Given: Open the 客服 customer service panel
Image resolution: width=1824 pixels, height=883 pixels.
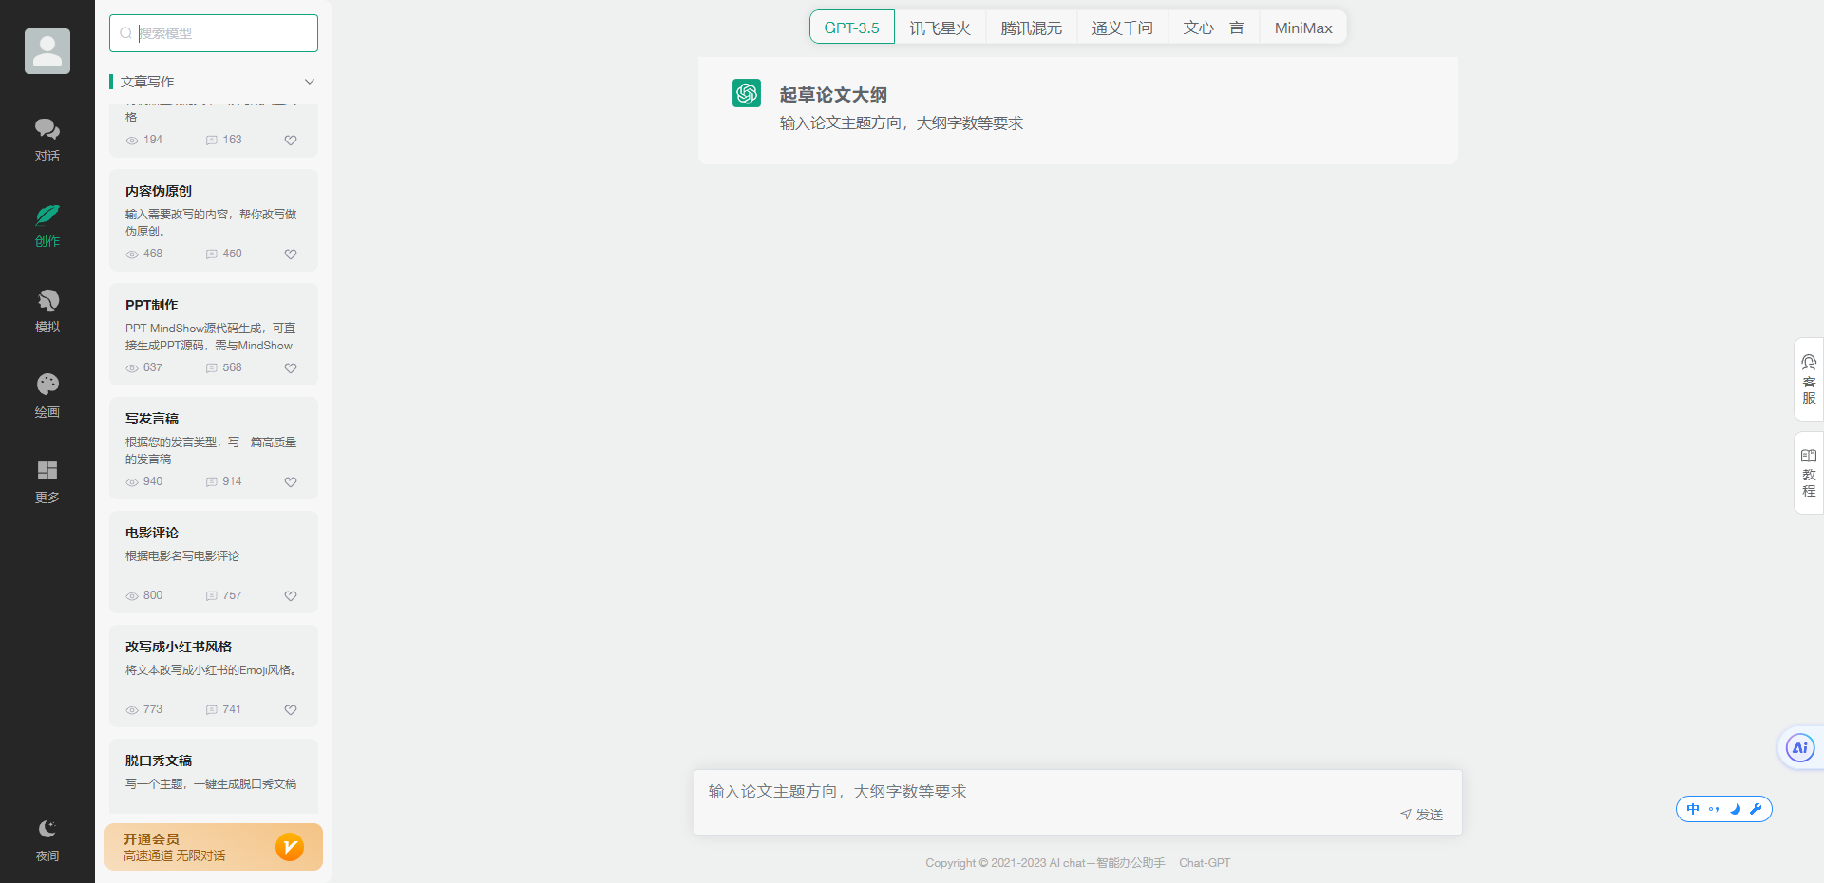Looking at the screenshot, I should click(1809, 380).
